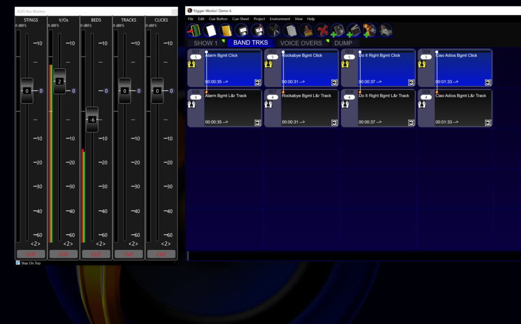The height and width of the screenshot is (324, 521).
Task: Click the BEDS fader handle showing -6
Action: [x=92, y=119]
